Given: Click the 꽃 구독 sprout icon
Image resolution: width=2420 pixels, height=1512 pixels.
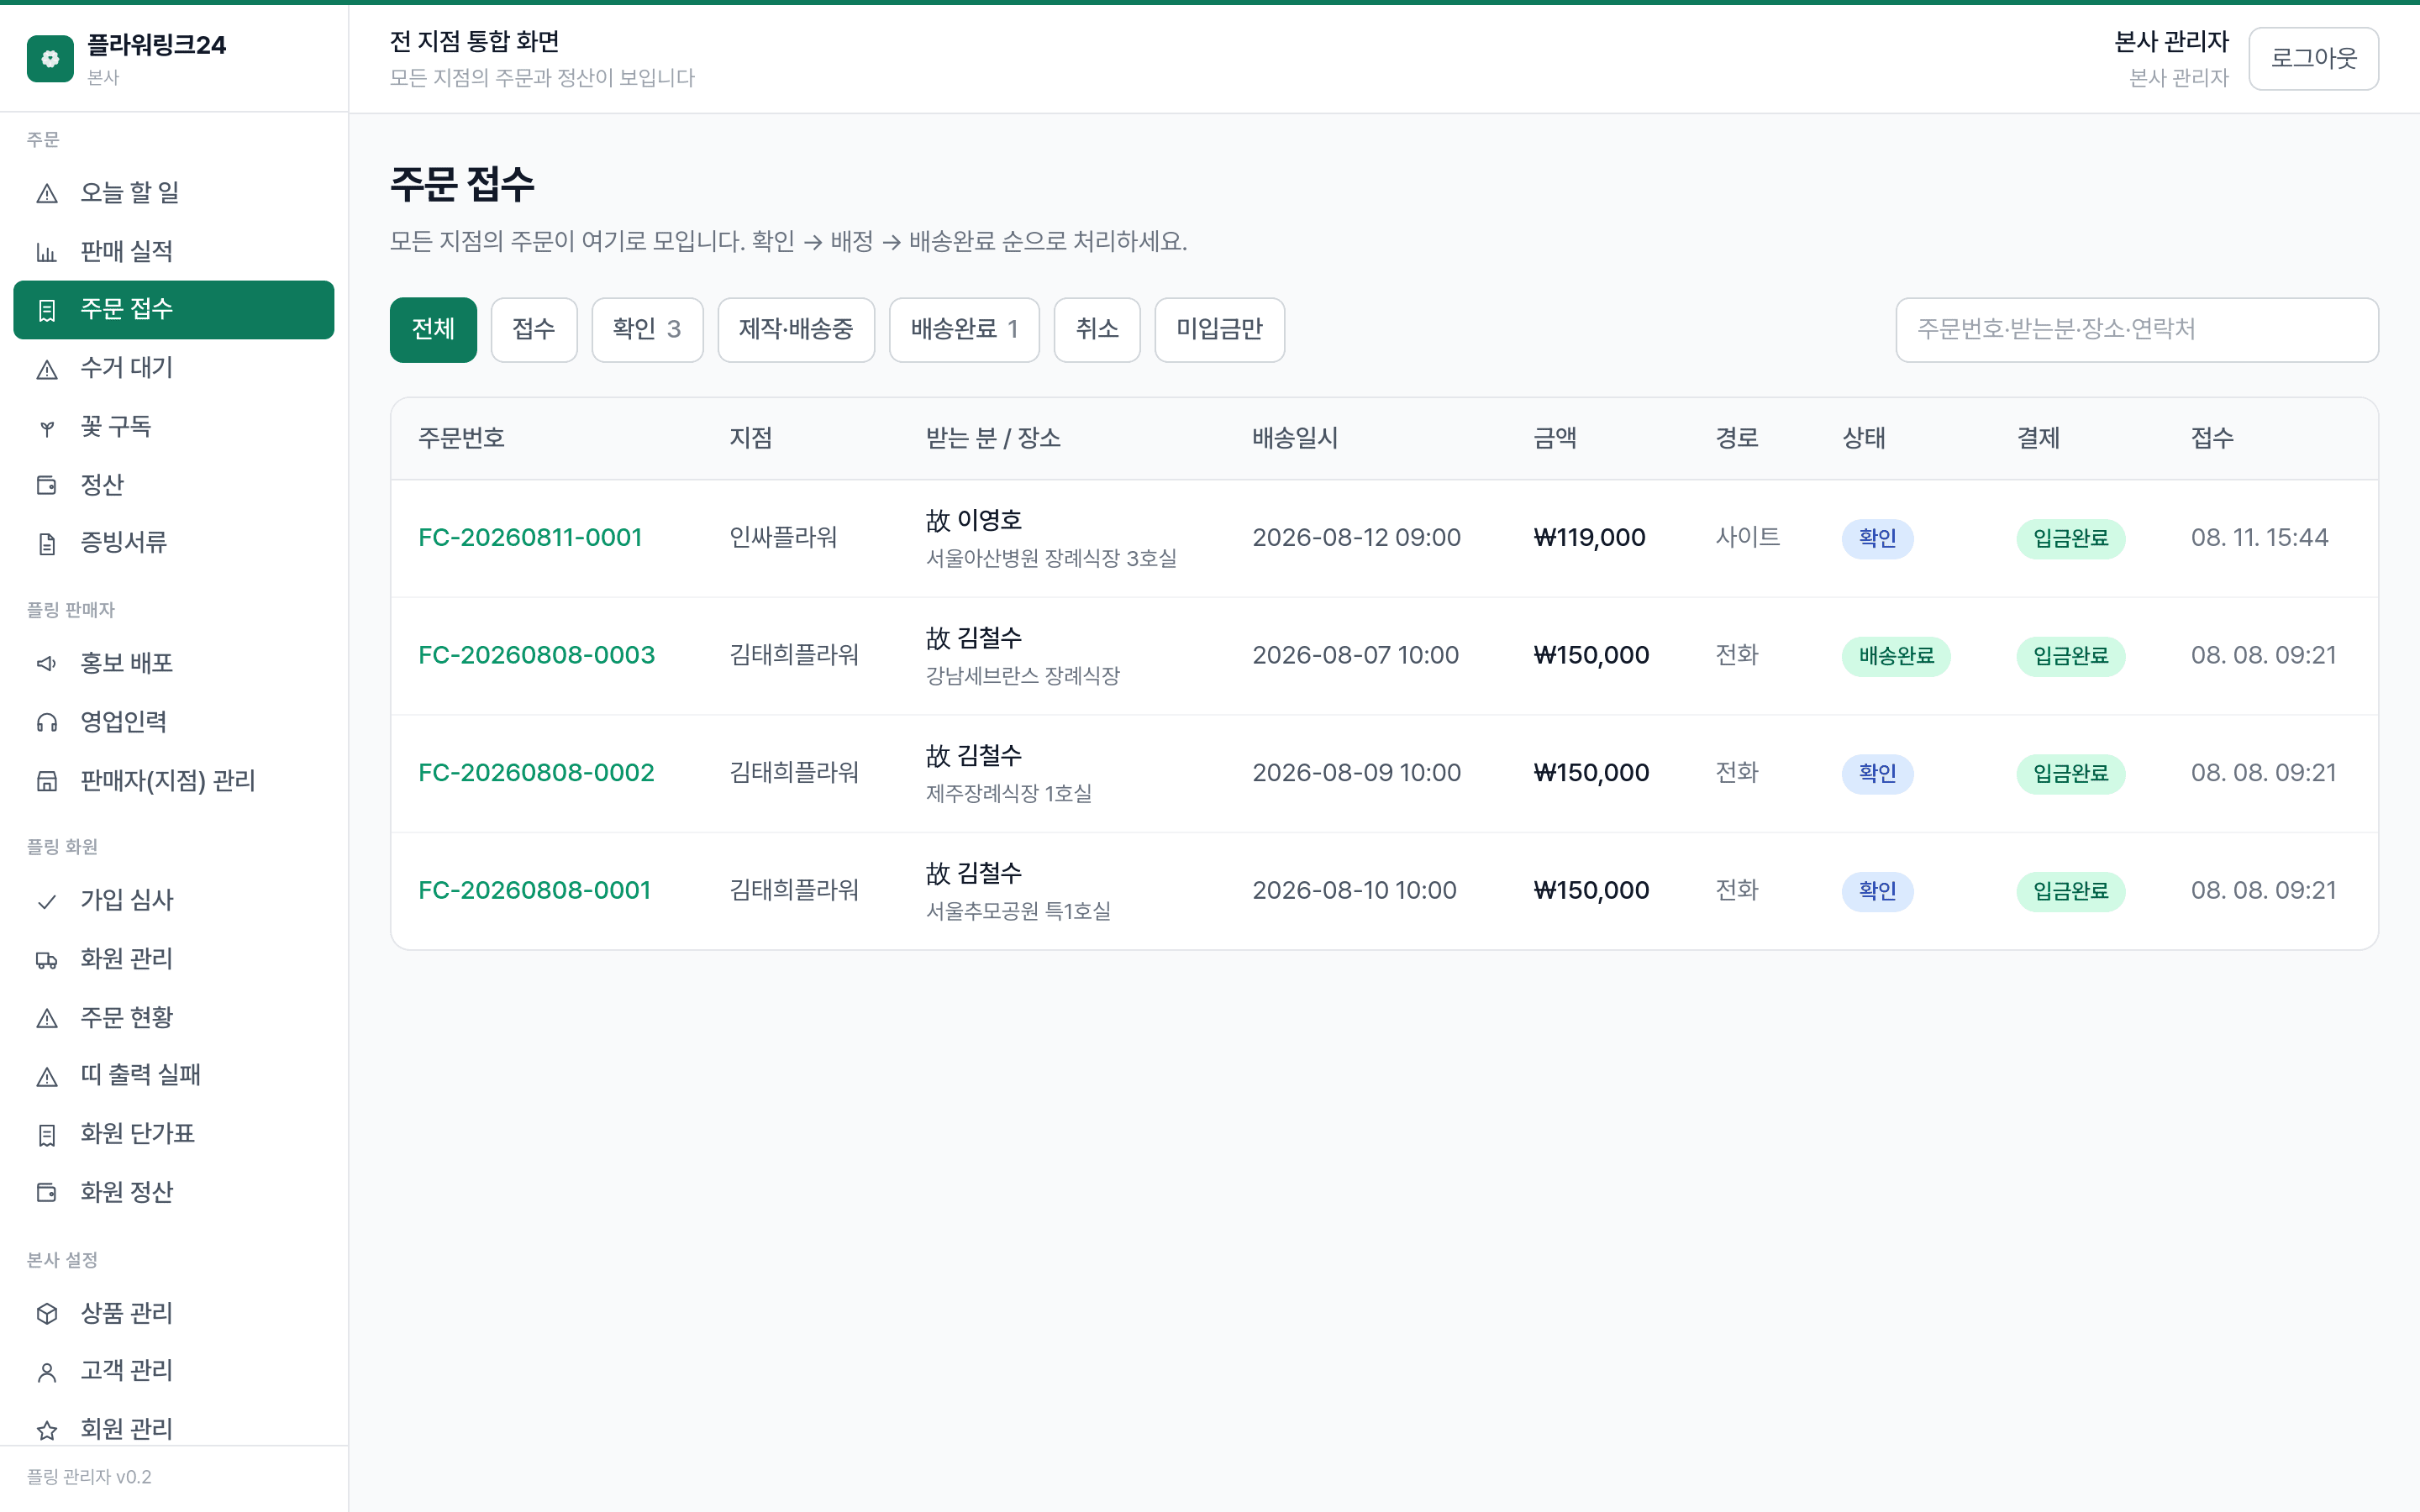Looking at the screenshot, I should tap(47, 428).
